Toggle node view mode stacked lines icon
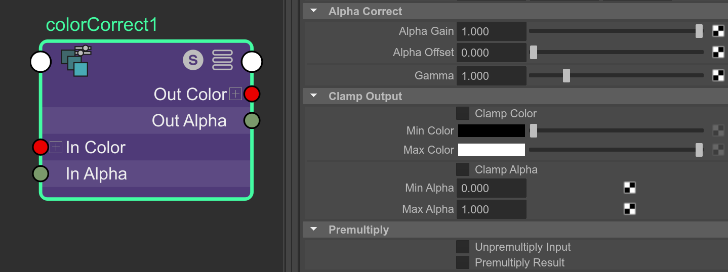 coord(222,60)
